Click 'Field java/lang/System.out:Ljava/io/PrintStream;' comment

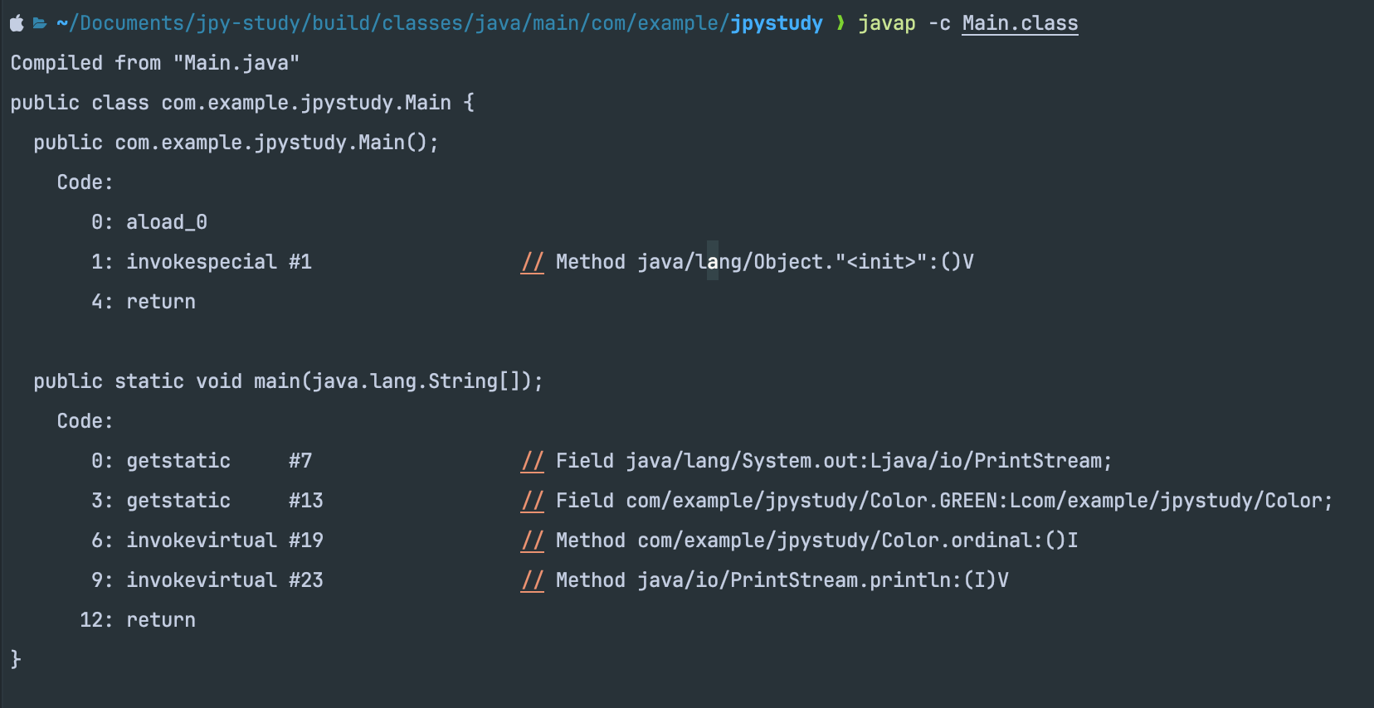tap(834, 461)
